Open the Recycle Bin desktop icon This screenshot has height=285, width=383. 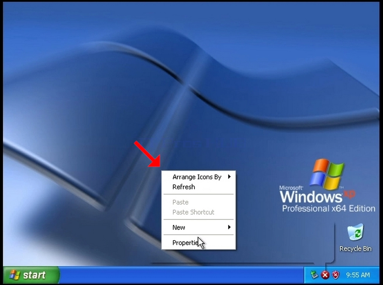coord(355,232)
